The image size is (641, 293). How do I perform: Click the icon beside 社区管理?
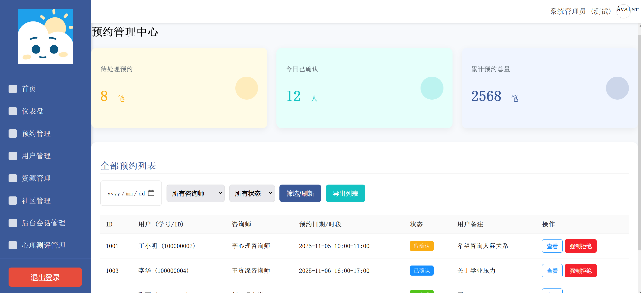(x=13, y=201)
